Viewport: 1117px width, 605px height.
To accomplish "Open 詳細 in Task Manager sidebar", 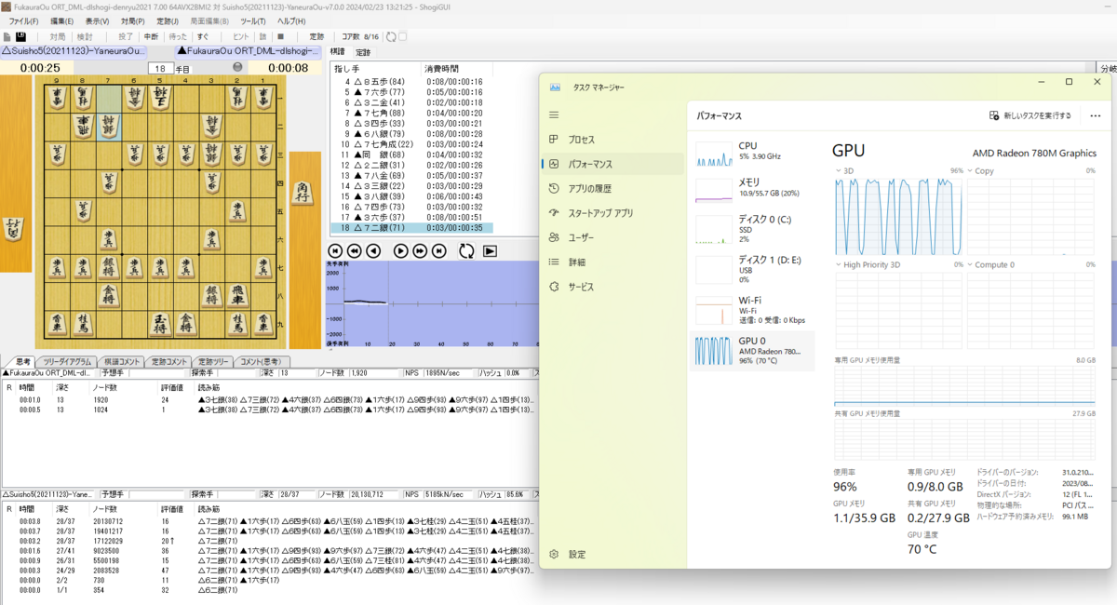I will pos(612,262).
